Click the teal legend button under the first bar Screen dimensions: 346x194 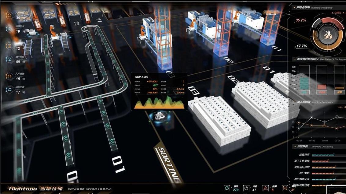click(x=304, y=92)
